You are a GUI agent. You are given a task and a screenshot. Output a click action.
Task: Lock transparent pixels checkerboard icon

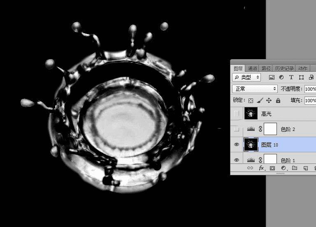coord(251,101)
